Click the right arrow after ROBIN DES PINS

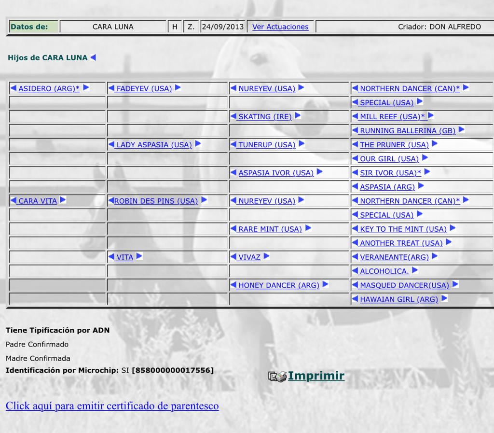[x=204, y=200]
